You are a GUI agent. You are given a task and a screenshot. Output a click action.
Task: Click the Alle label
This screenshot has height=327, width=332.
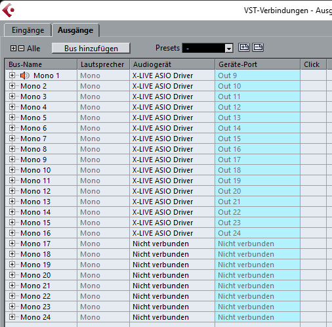coord(33,49)
